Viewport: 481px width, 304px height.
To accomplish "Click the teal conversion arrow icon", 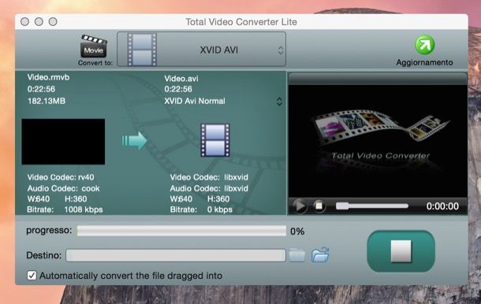I will [x=134, y=141].
